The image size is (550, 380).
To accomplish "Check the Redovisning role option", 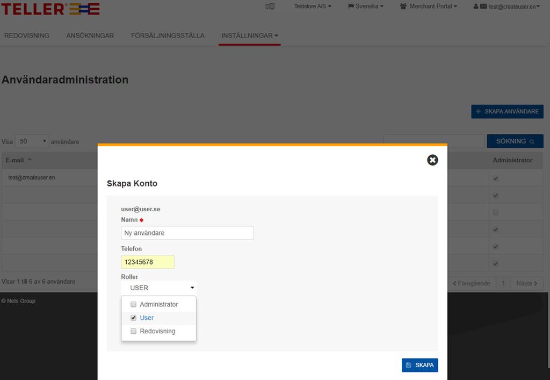I will tap(133, 331).
